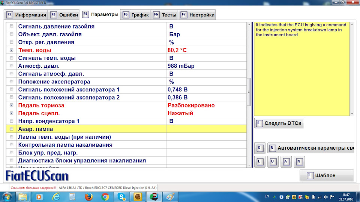This screenshot has height=202, width=360.
Task: Click the 80,2 °C value
Action: [177, 50]
